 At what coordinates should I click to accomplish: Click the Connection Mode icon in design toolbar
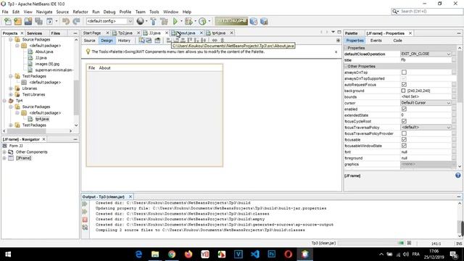click(x=149, y=41)
